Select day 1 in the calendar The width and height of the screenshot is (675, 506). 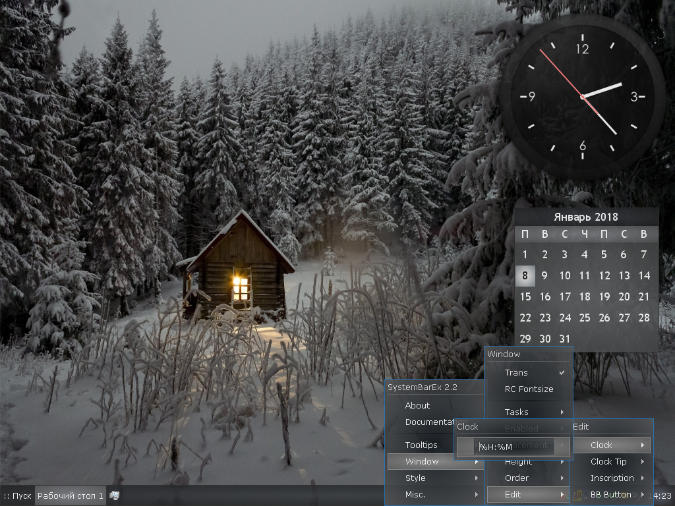(x=525, y=254)
